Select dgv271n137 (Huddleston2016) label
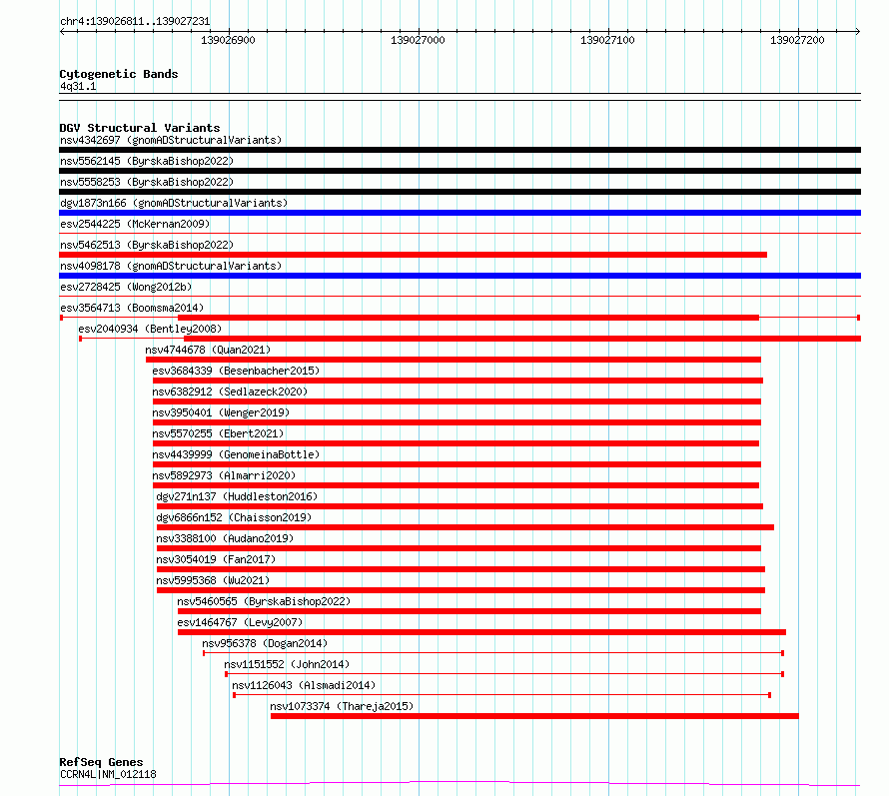Image resolution: width=889 pixels, height=796 pixels. [237, 496]
